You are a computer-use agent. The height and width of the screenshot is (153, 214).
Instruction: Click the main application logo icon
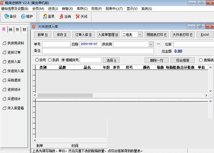tap(2, 3)
